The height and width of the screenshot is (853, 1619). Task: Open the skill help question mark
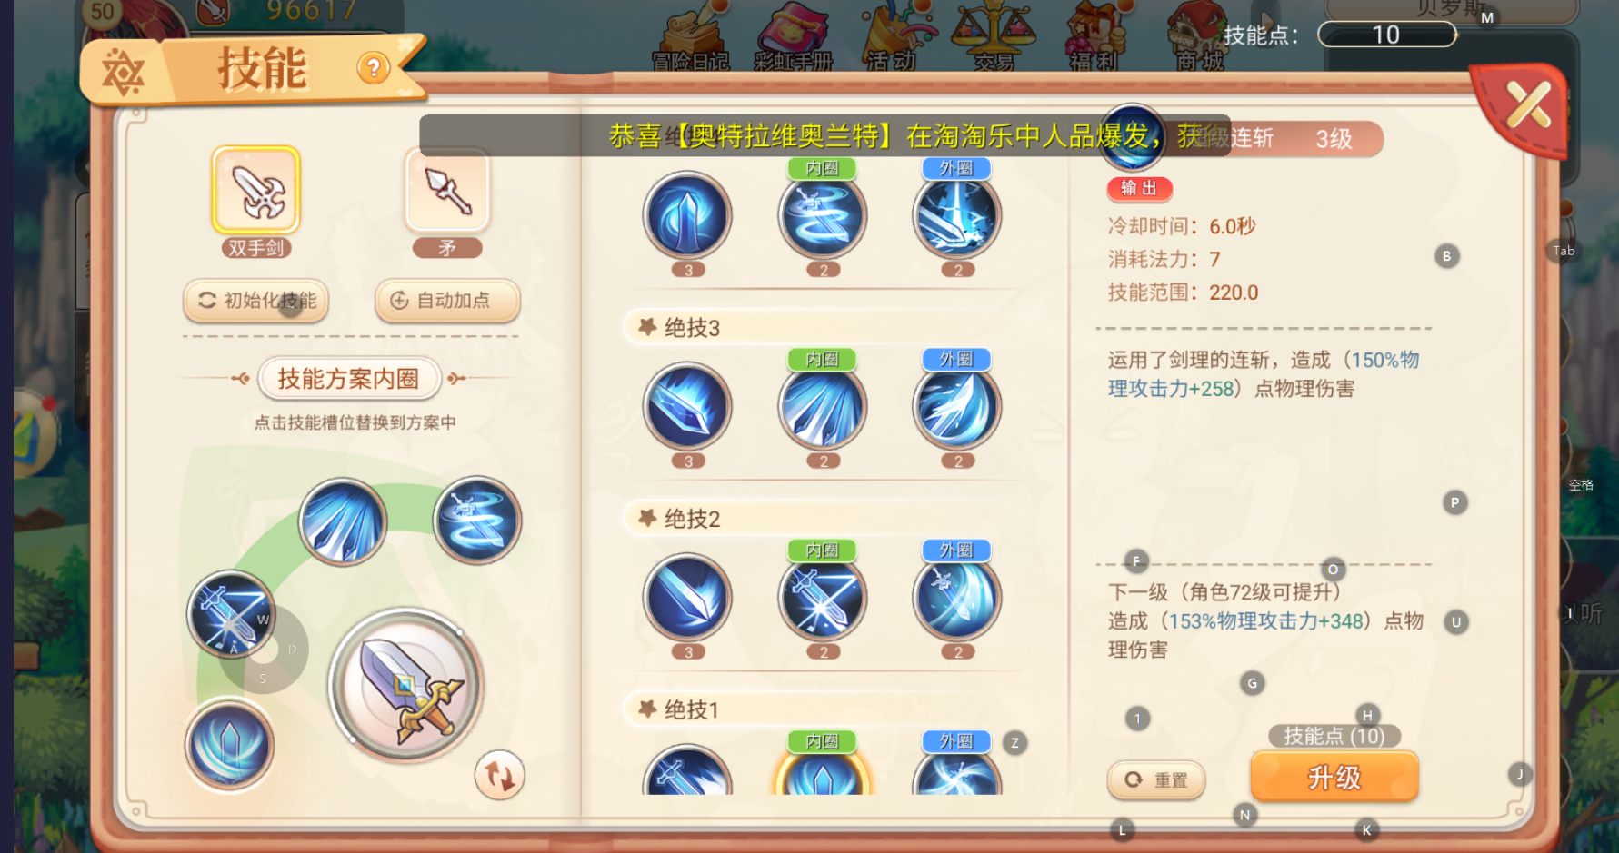pyautogui.click(x=374, y=68)
